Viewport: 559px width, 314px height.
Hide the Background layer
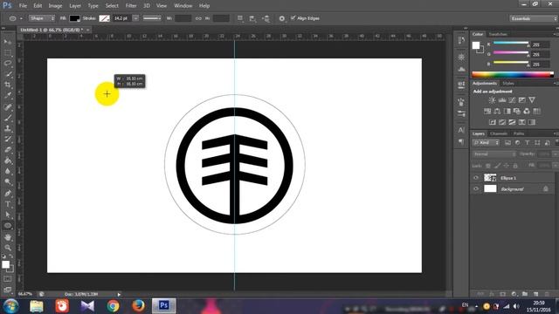click(x=476, y=188)
